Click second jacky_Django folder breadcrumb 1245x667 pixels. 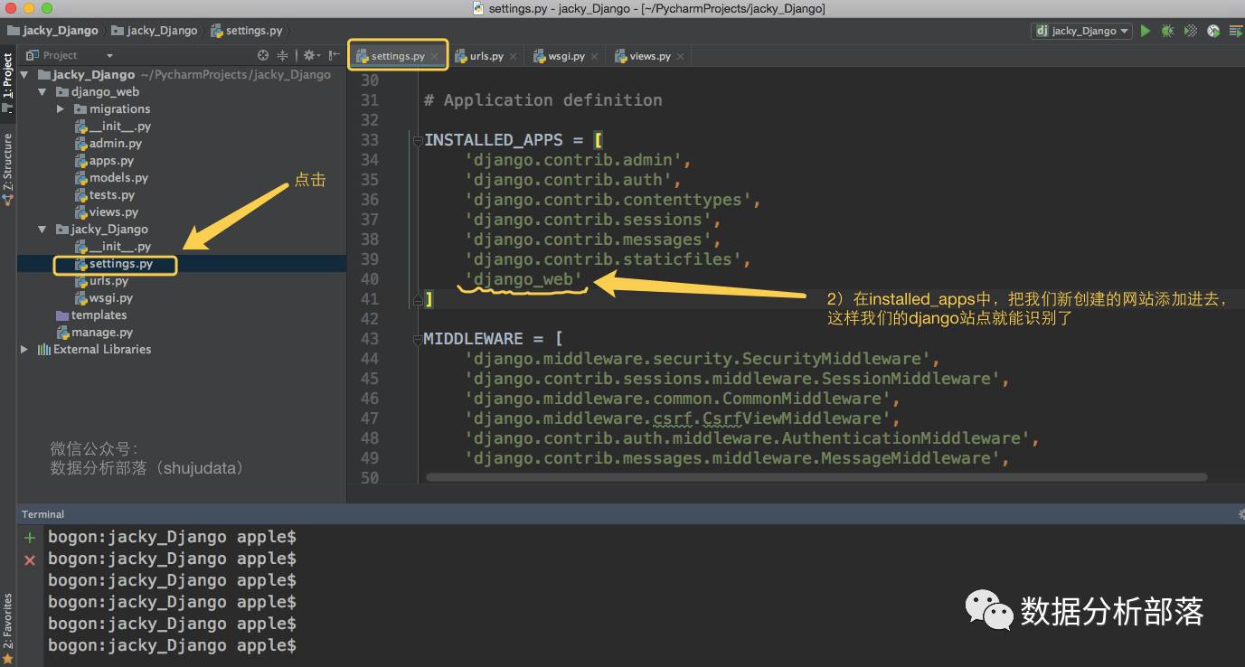[x=154, y=31]
